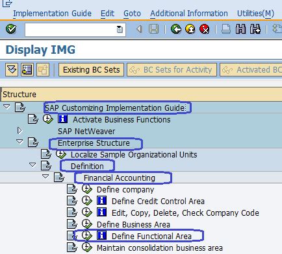Click info icon for Define Functional Area
Image resolution: width=282 pixels, height=254 pixels.
(101, 236)
